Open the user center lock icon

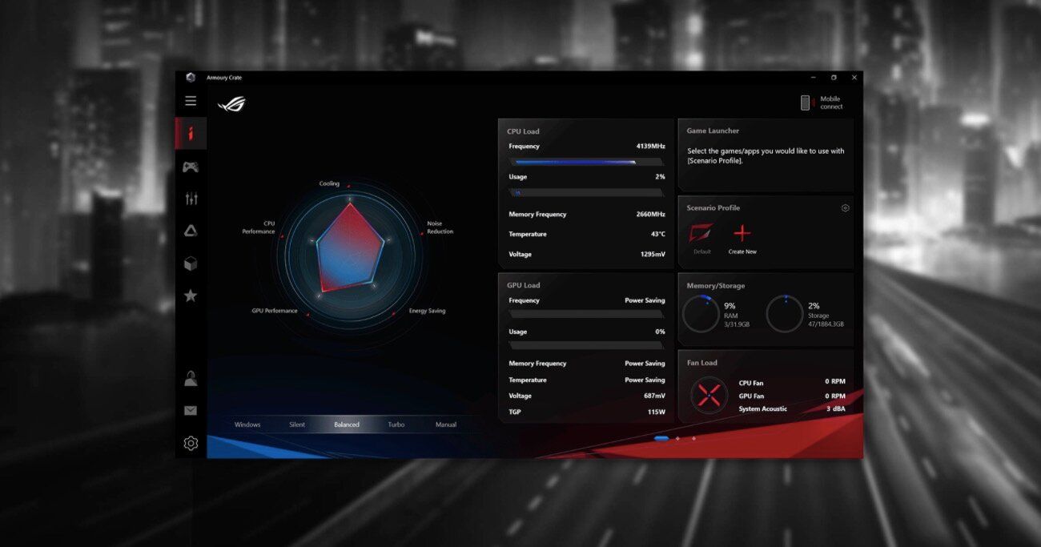pos(191,379)
